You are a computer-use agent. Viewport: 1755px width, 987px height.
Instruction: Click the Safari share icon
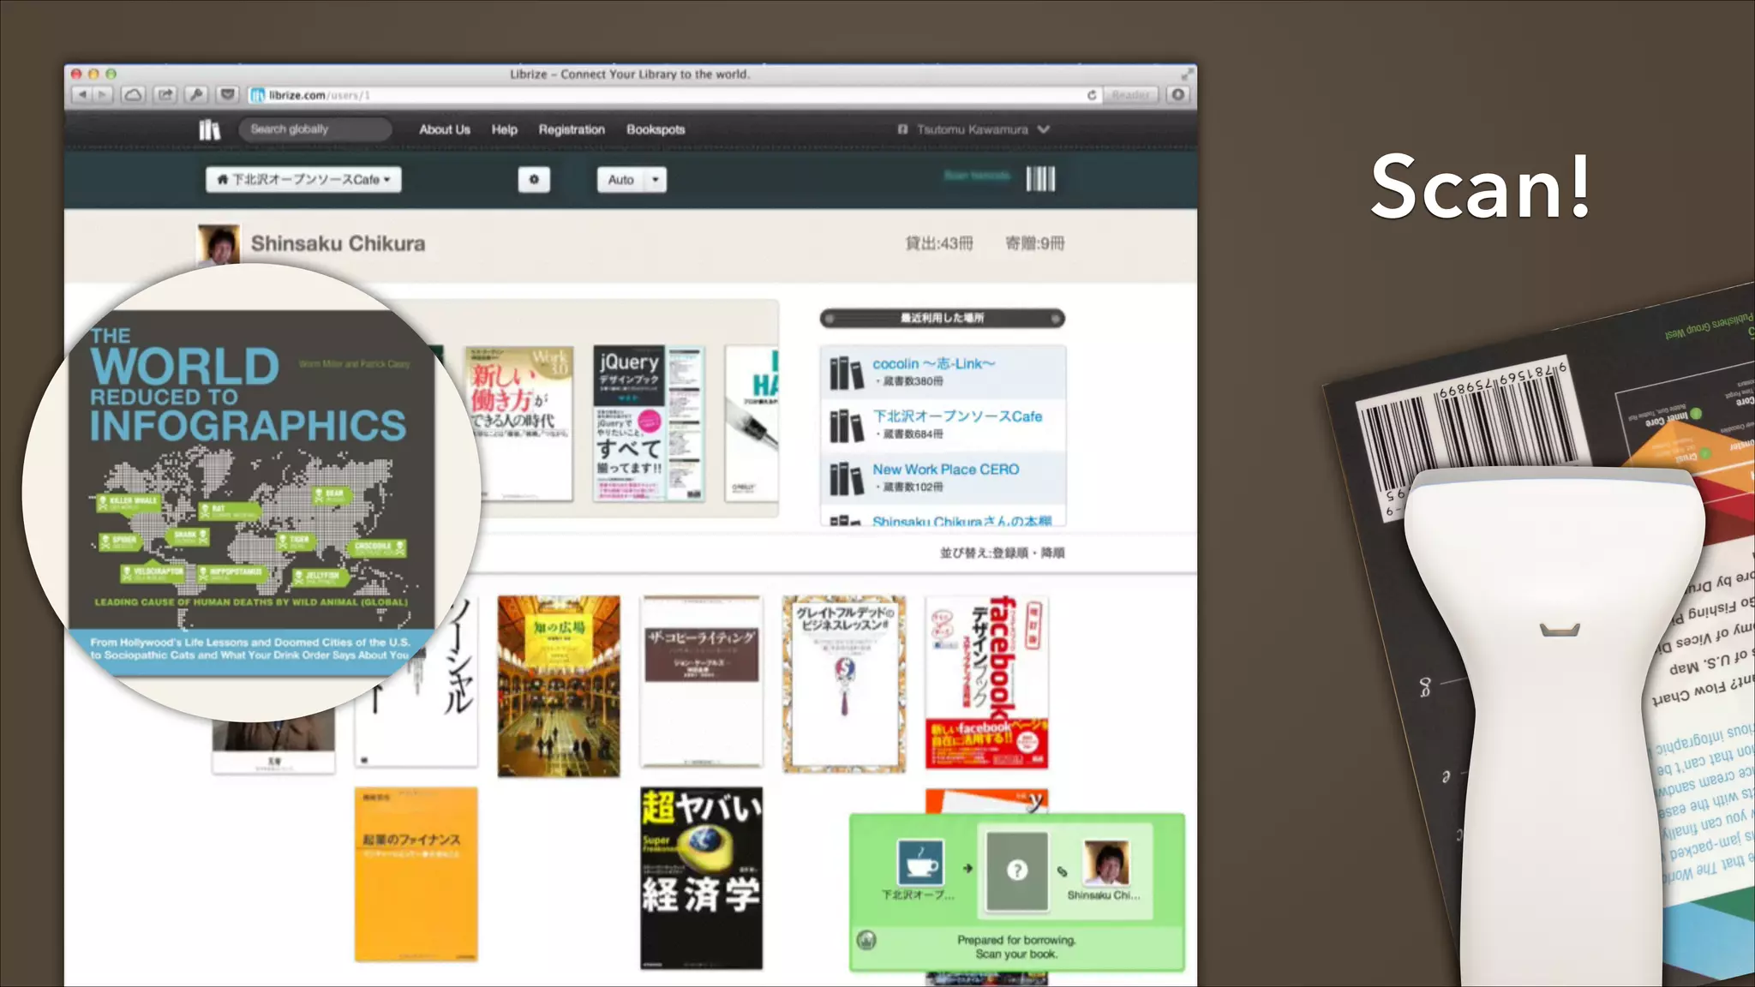point(165,95)
